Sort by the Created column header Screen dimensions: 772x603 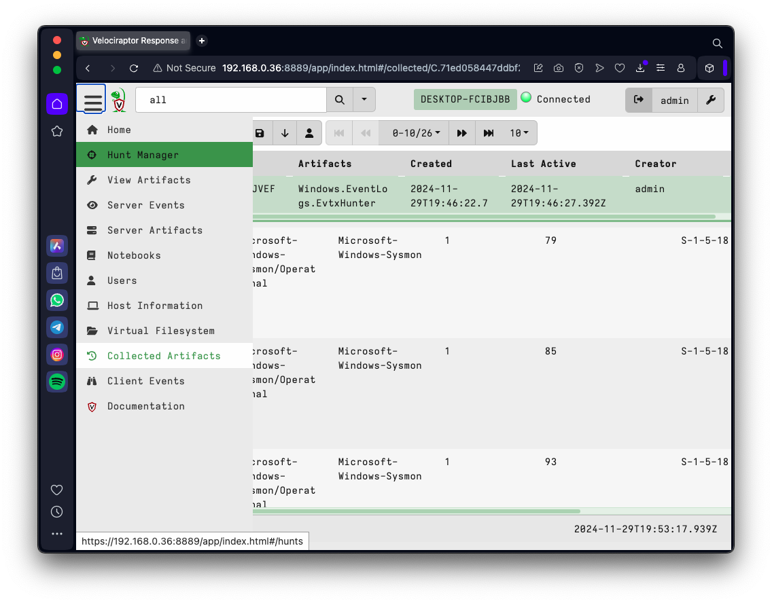click(432, 164)
